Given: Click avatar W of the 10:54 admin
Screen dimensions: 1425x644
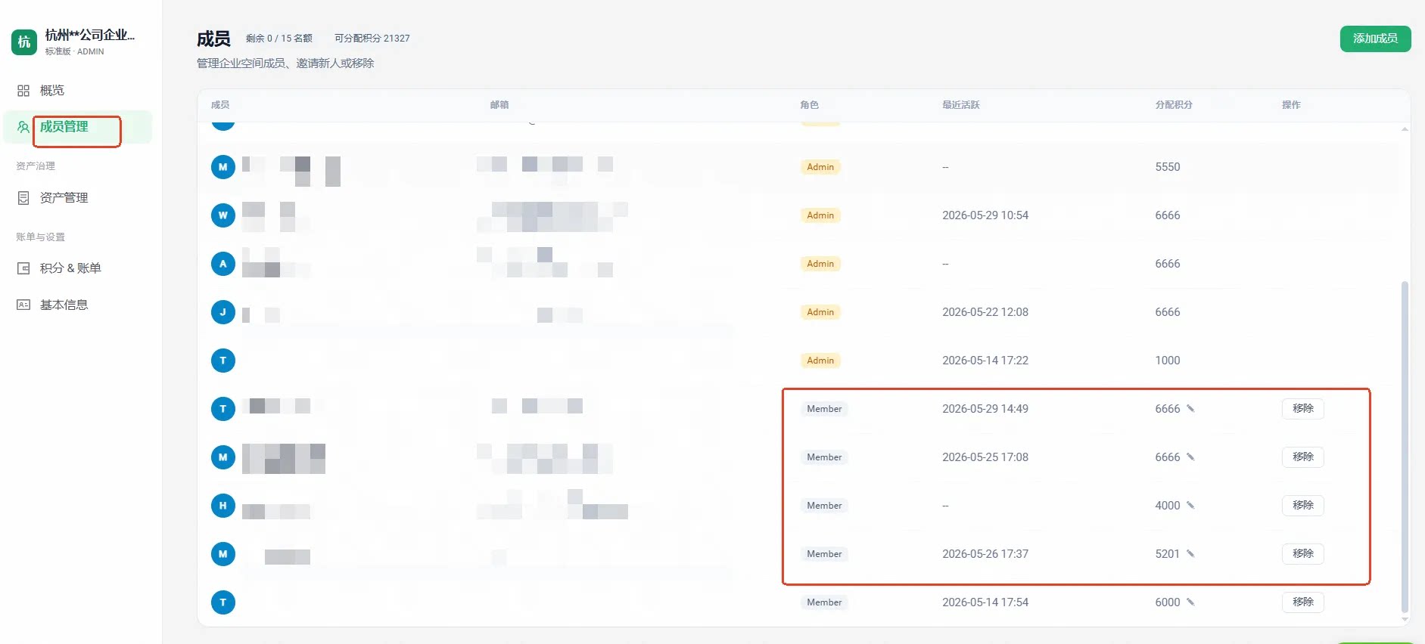Looking at the screenshot, I should pyautogui.click(x=222, y=215).
